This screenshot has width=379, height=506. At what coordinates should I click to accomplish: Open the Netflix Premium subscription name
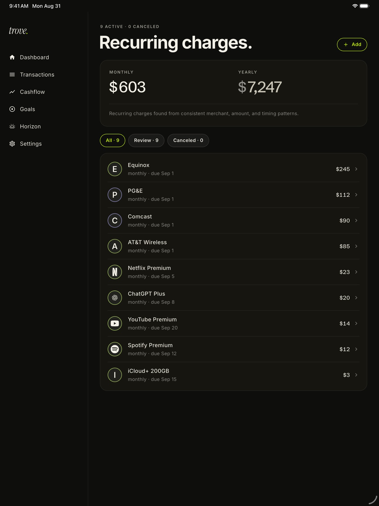click(x=149, y=268)
